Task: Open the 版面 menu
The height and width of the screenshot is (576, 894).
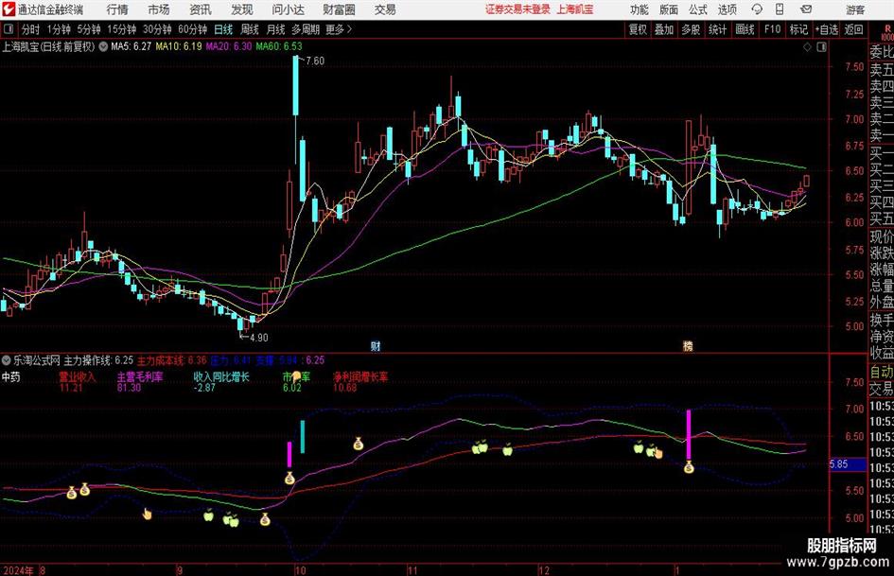Action: click(x=668, y=9)
